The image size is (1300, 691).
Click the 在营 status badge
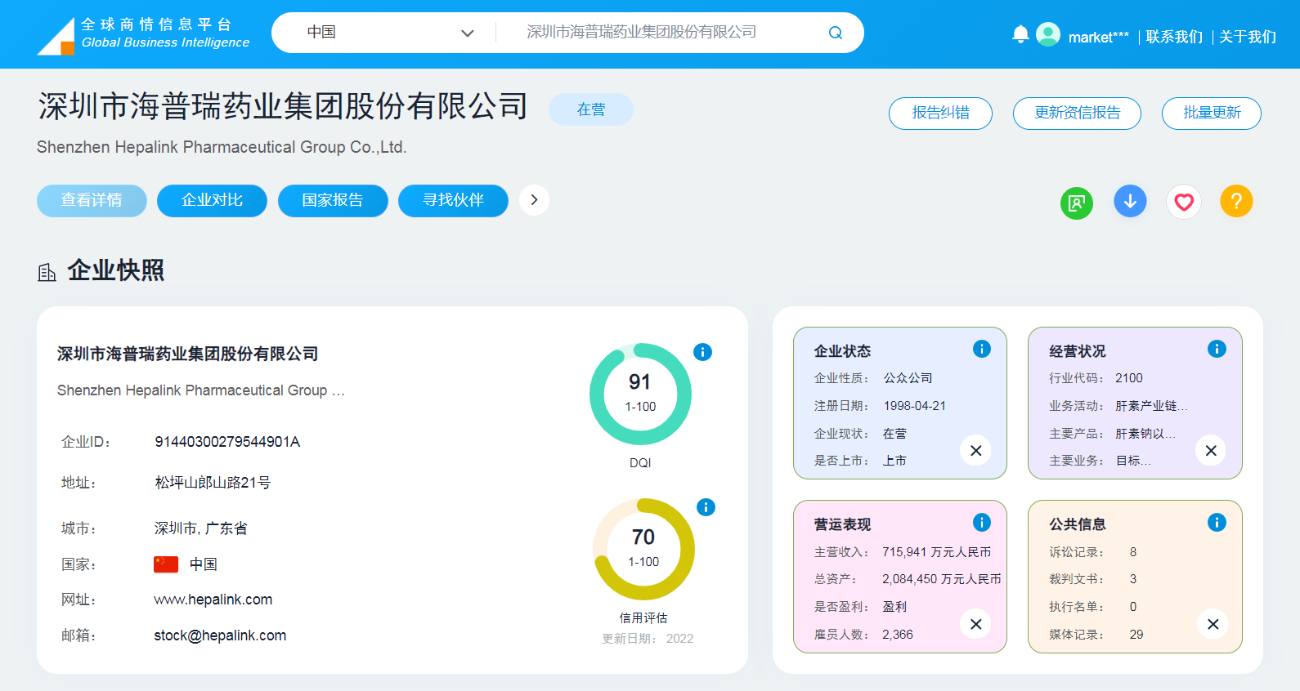click(x=591, y=109)
